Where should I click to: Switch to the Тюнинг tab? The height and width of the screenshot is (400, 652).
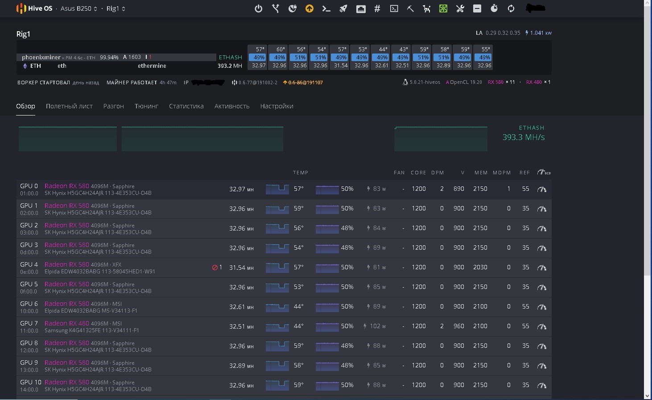click(x=146, y=106)
